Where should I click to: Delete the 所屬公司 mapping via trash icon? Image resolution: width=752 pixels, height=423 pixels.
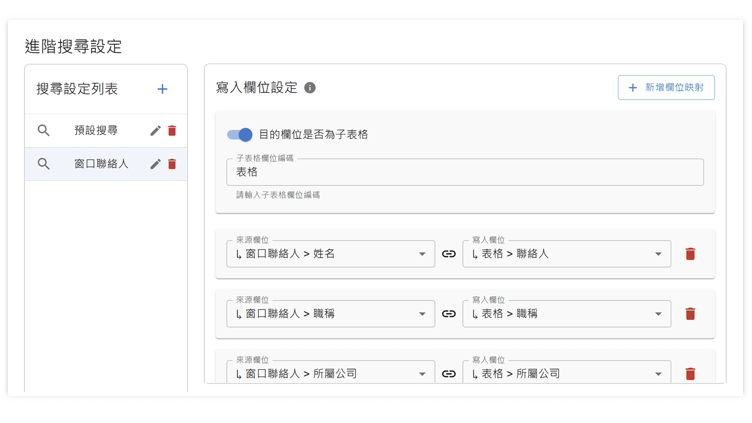pos(691,374)
